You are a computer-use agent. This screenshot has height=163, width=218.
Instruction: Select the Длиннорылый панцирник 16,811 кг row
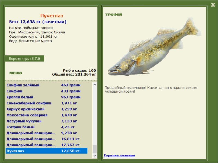pyautogui.click(x=47, y=139)
